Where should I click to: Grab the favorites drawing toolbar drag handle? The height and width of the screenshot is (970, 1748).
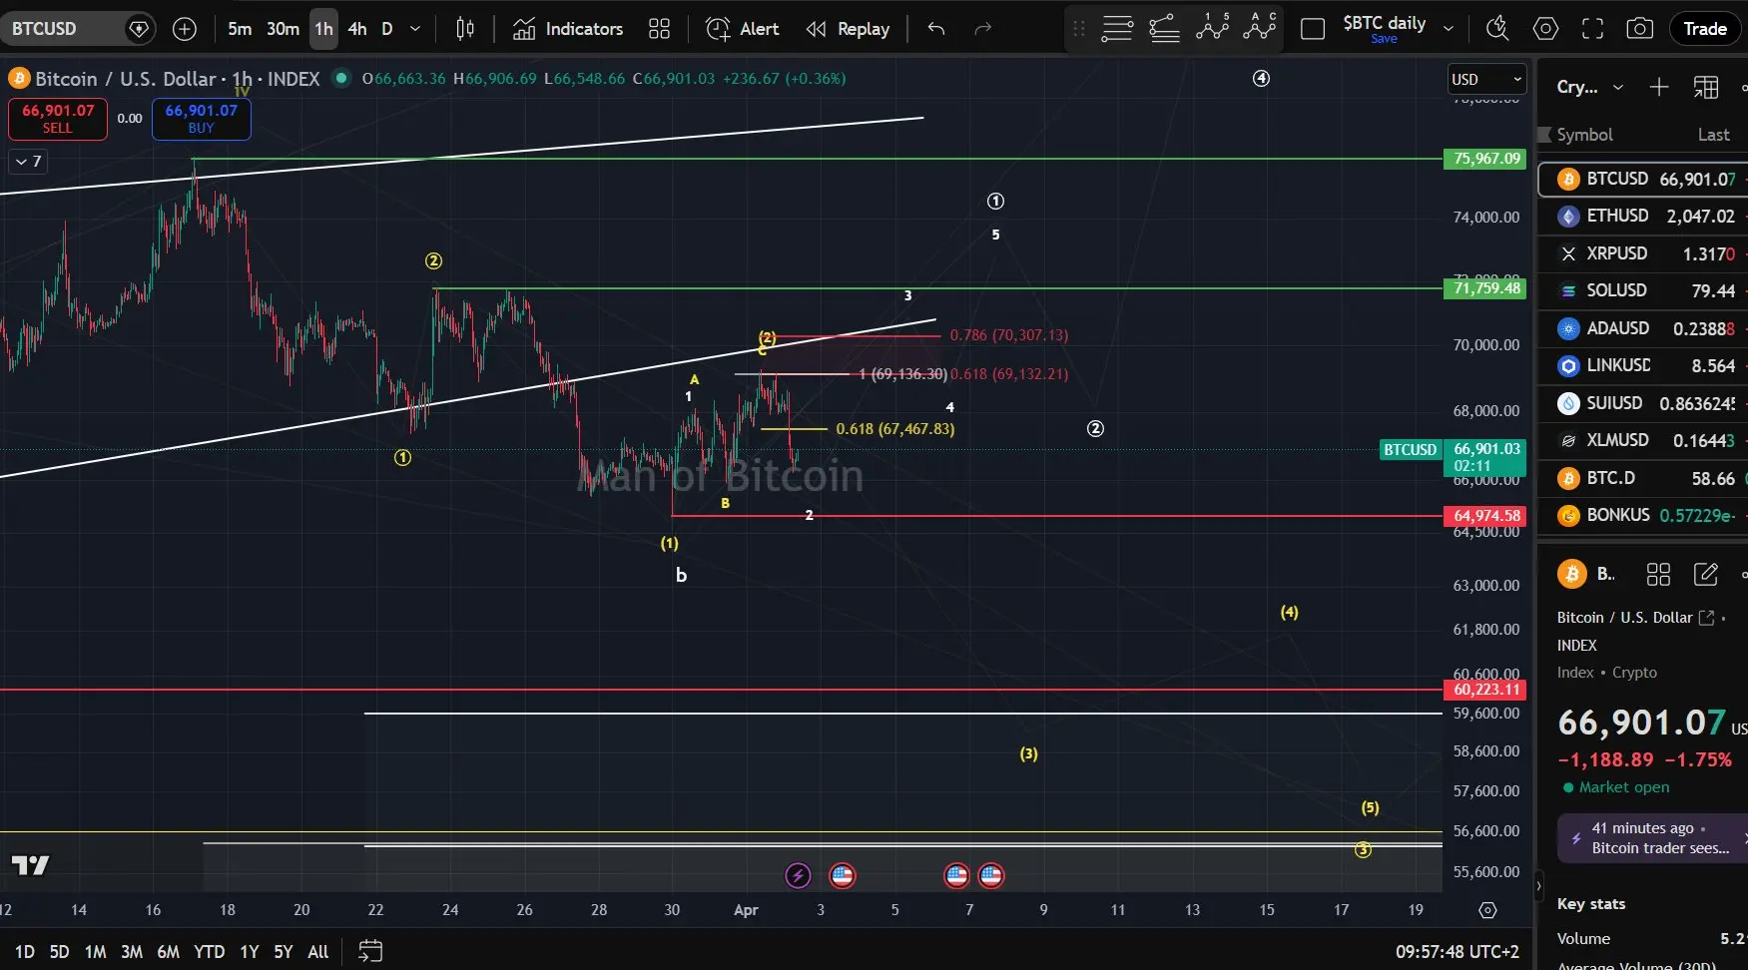1079,29
